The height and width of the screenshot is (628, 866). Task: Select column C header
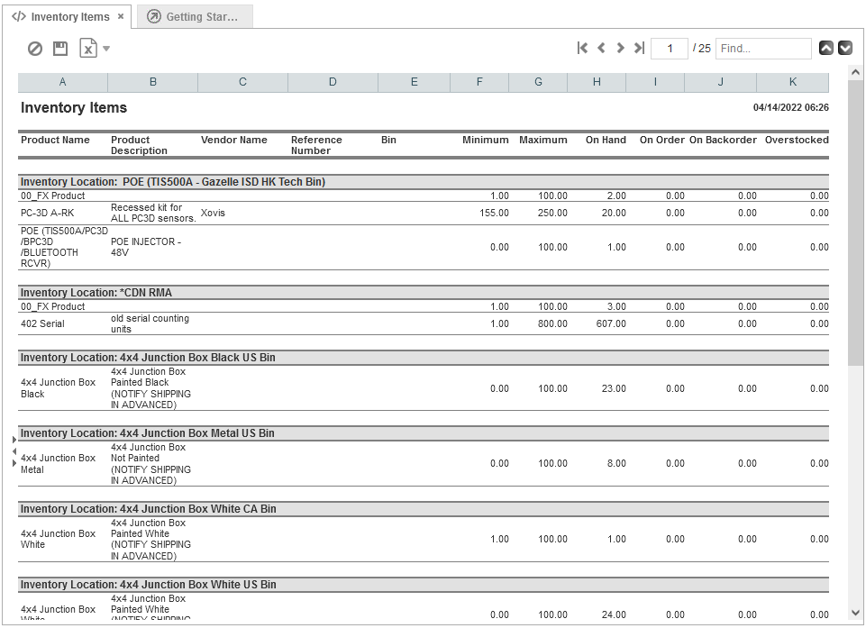(x=242, y=82)
